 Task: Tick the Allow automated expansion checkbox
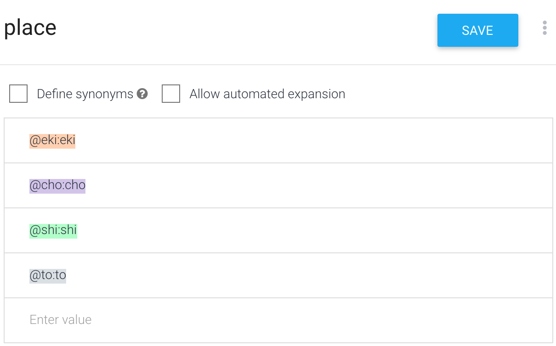pyautogui.click(x=171, y=94)
